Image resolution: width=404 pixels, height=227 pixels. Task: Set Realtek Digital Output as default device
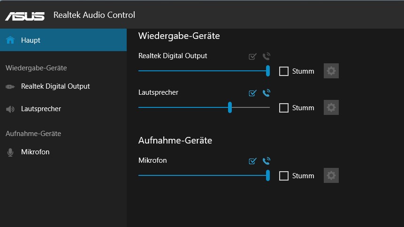point(252,57)
